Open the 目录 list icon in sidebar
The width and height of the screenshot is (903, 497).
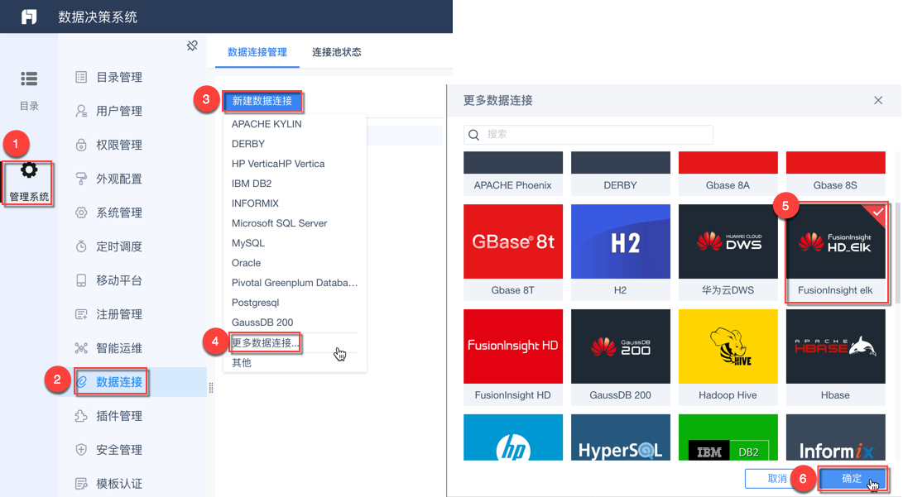29,79
